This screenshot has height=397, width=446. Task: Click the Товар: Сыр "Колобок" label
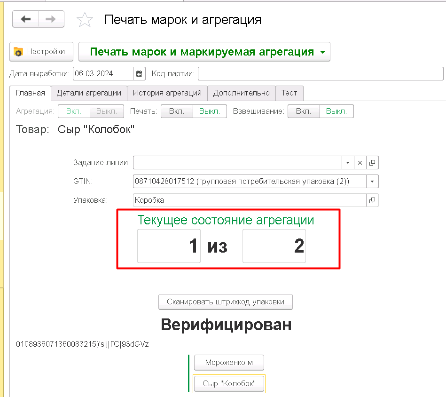click(75, 129)
